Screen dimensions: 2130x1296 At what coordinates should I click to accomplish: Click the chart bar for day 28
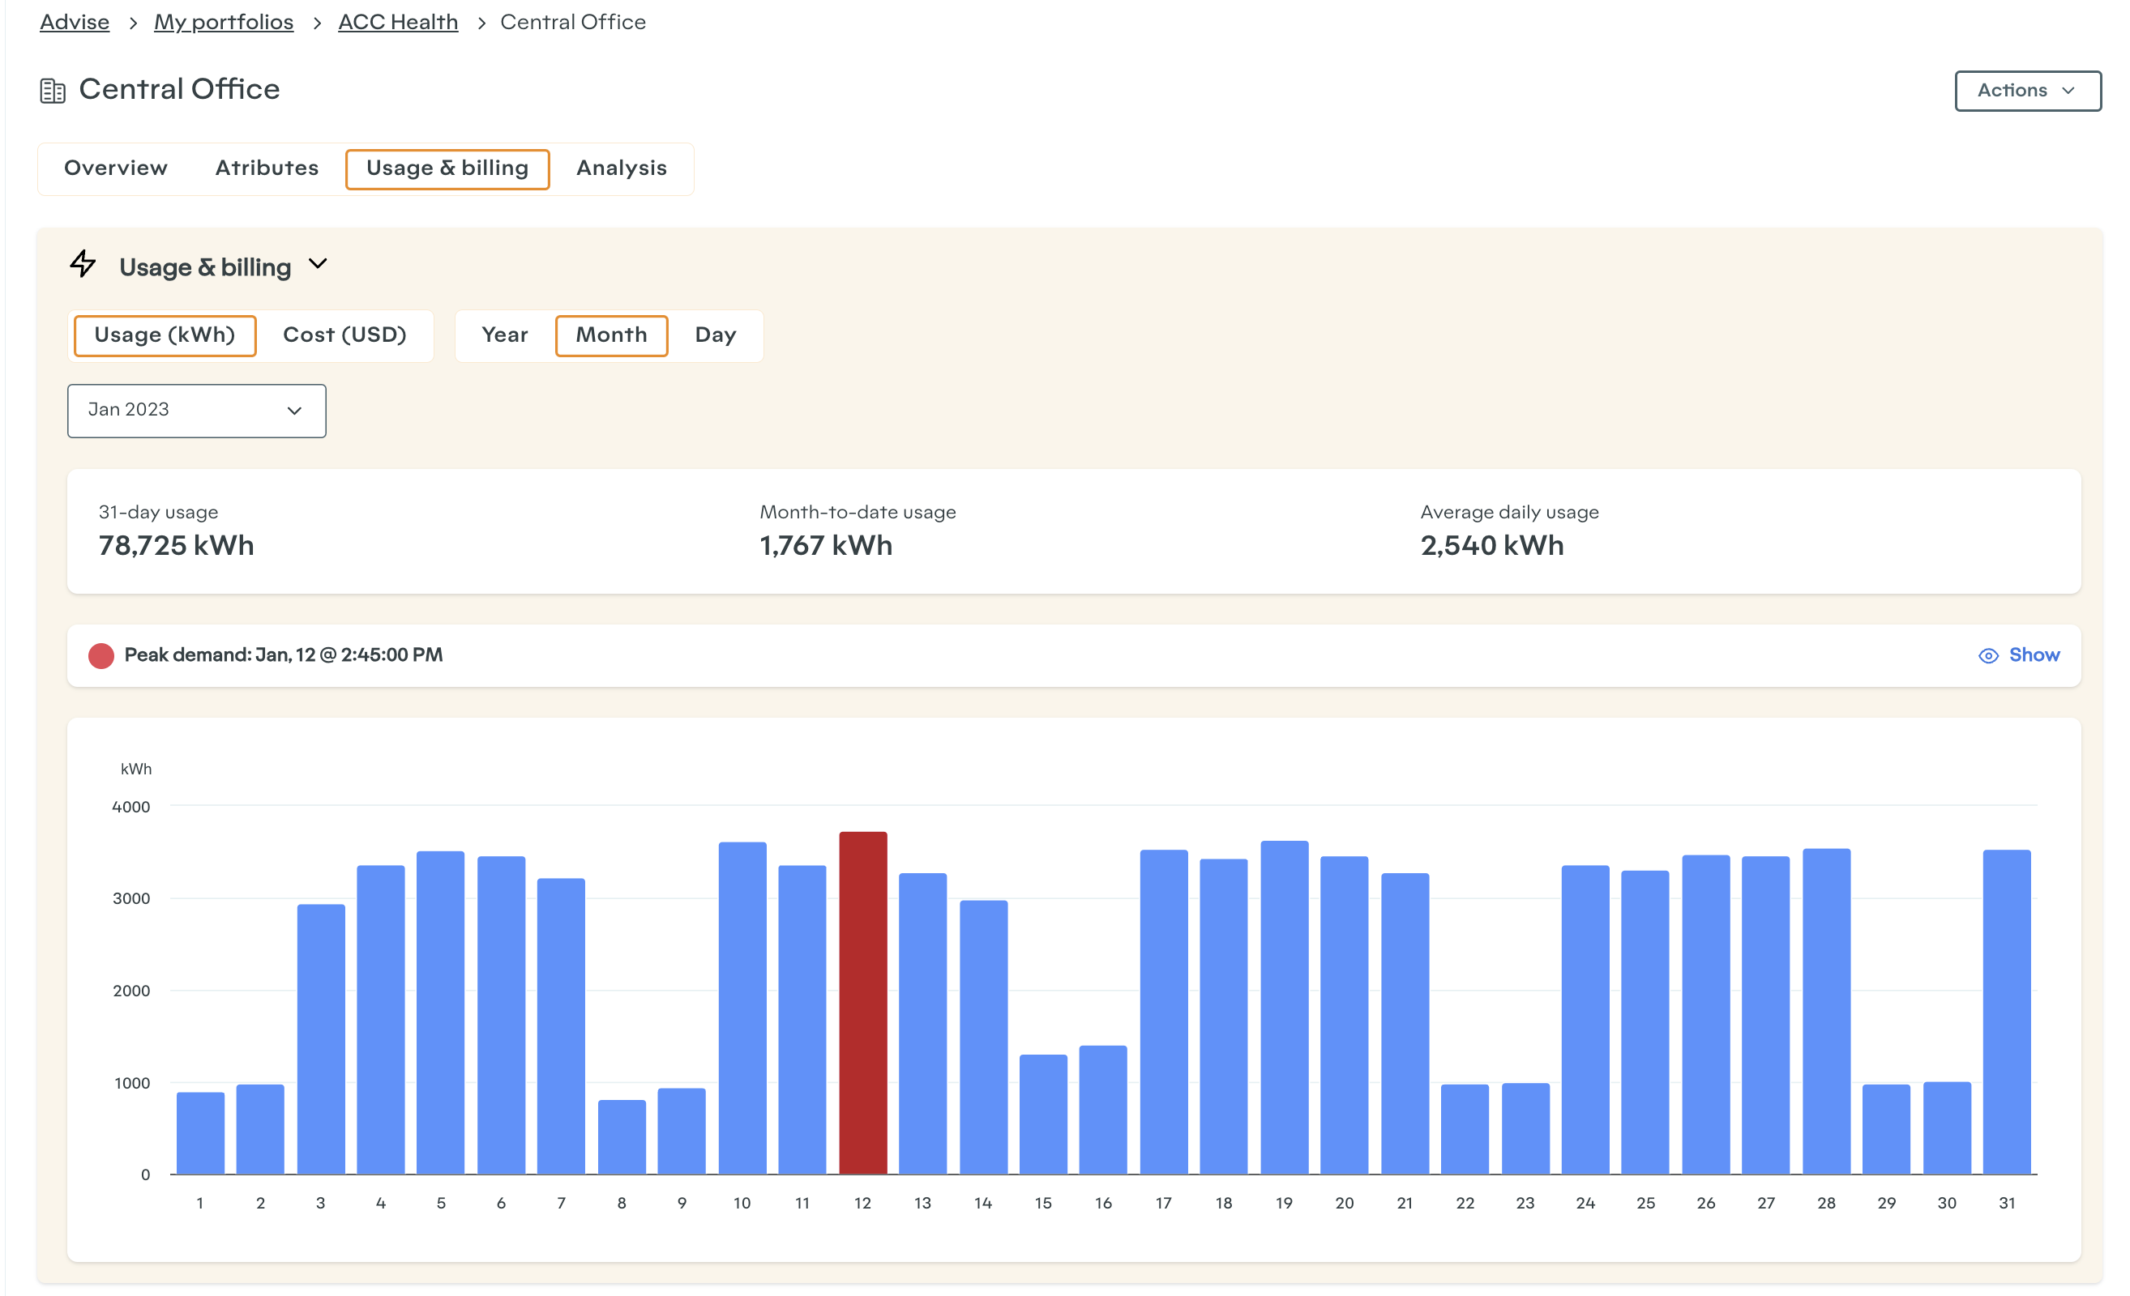1827,1012
